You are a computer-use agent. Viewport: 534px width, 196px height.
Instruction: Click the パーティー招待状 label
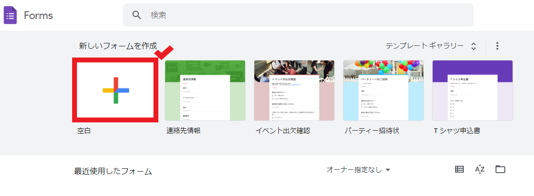coord(372,131)
